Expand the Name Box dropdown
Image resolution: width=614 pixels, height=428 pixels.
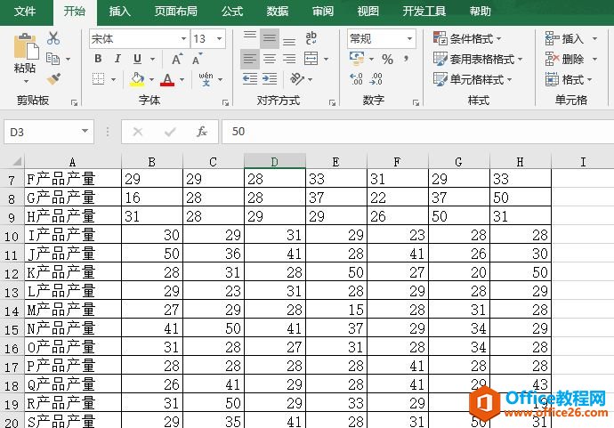pos(85,131)
